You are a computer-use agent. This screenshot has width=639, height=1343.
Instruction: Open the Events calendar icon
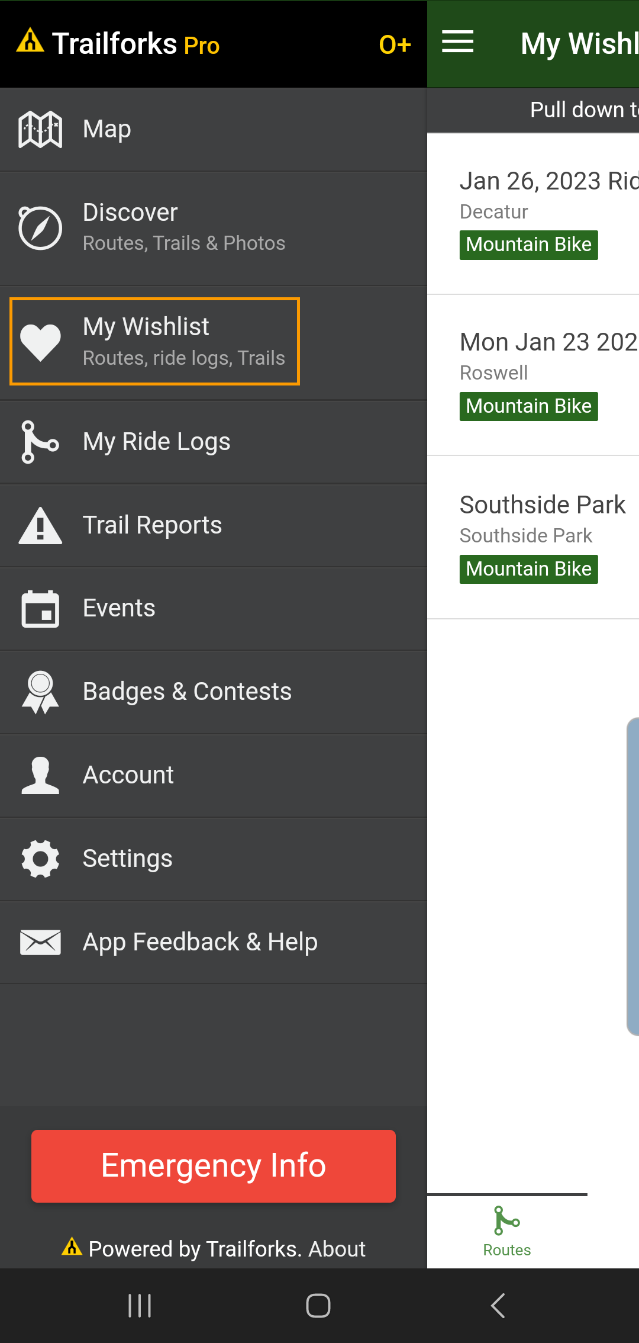pos(40,608)
